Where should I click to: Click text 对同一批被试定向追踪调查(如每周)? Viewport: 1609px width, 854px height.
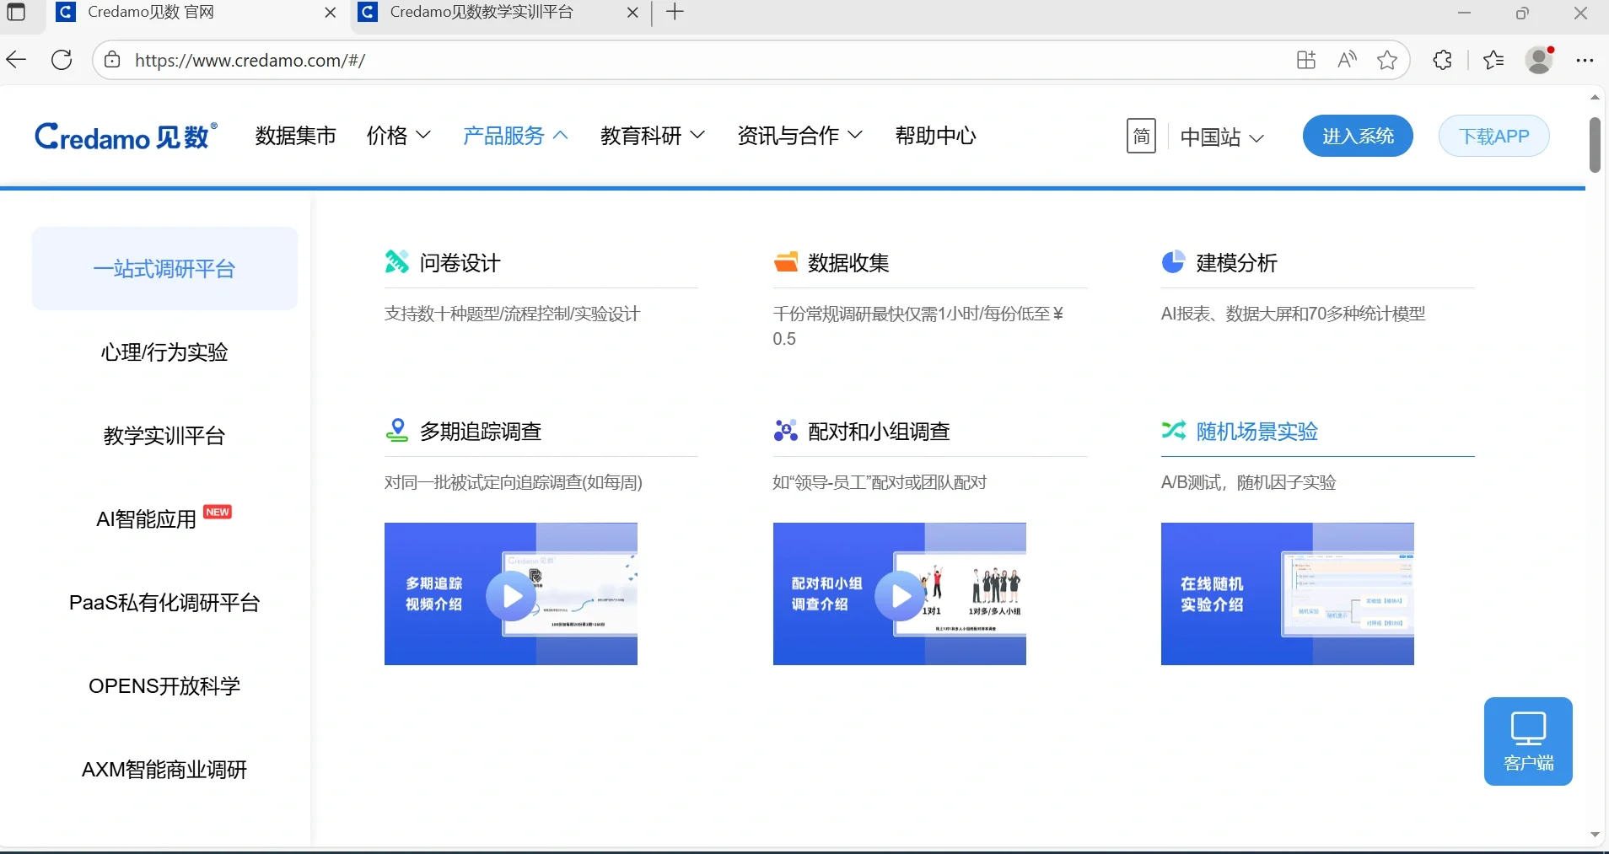[x=514, y=482]
